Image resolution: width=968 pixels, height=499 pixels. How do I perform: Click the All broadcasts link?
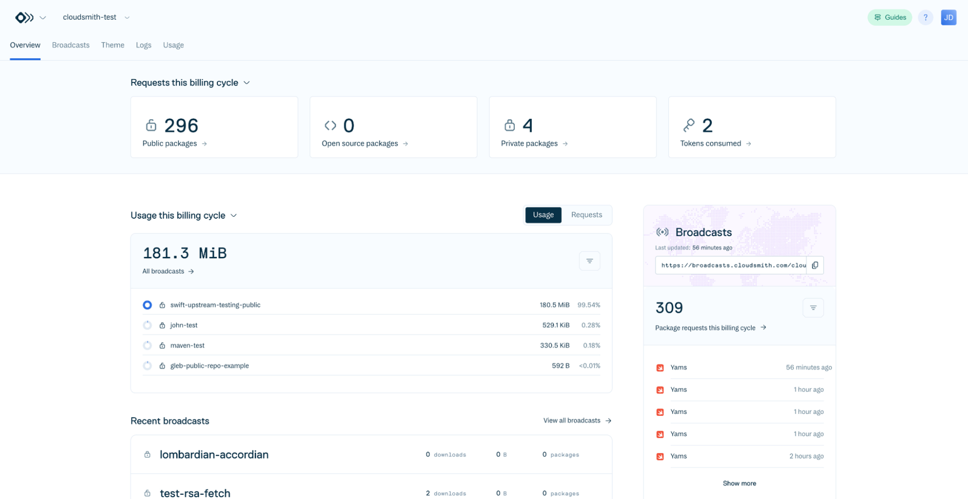tap(168, 271)
